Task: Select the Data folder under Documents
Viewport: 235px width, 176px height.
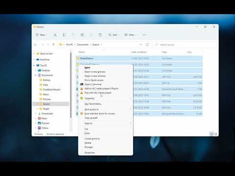Action: [45, 85]
